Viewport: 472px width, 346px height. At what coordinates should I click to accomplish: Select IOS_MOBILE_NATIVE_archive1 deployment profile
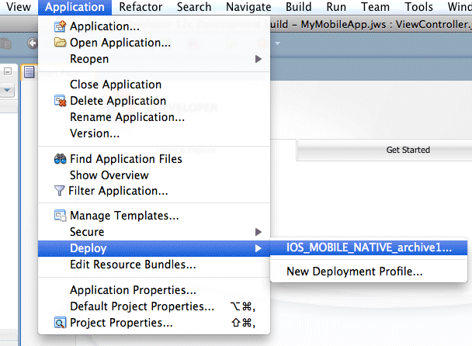(x=369, y=248)
